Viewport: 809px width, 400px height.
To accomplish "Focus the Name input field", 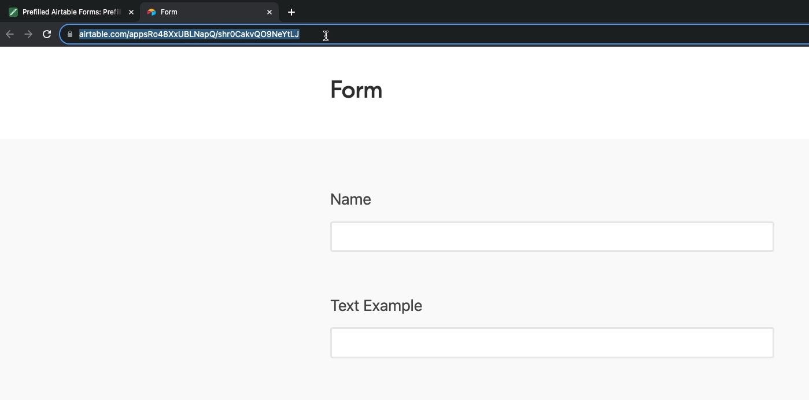I will 552,237.
